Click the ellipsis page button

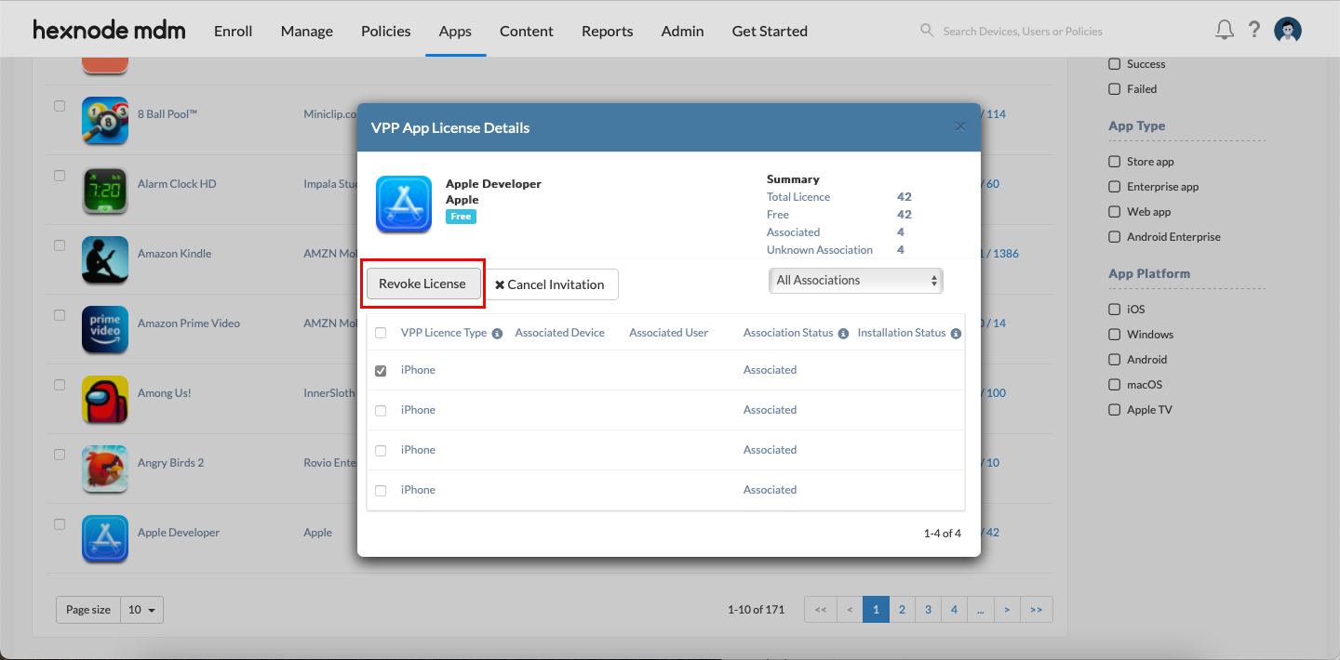pos(981,610)
